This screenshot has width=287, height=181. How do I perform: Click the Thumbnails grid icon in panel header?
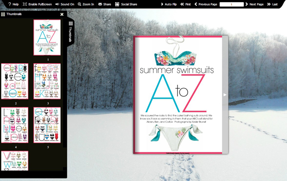[x=3, y=14]
